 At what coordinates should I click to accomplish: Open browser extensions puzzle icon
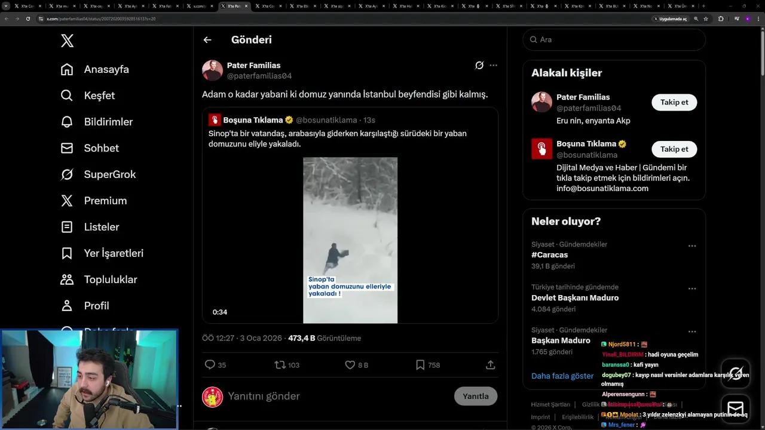[721, 19]
